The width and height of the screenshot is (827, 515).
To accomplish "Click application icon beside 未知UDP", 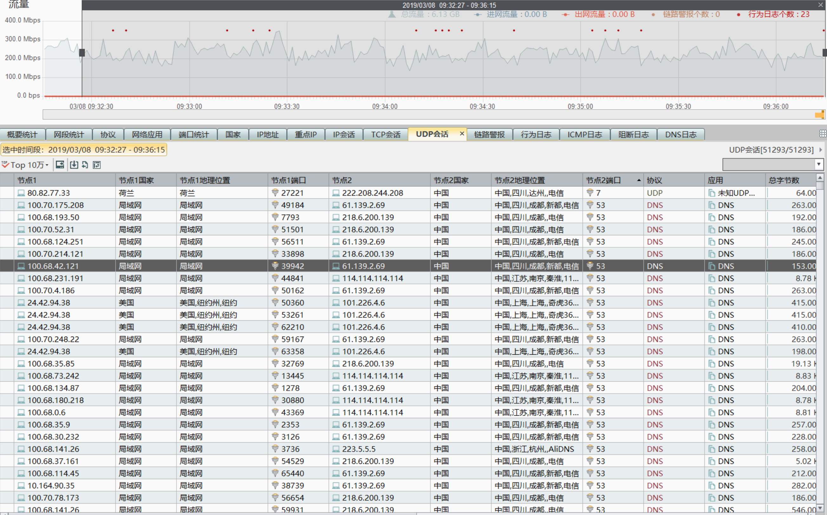I will [x=711, y=193].
